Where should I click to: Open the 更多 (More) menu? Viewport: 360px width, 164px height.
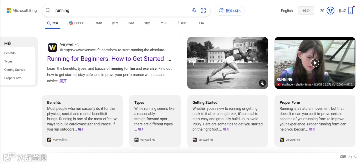tap(182, 23)
